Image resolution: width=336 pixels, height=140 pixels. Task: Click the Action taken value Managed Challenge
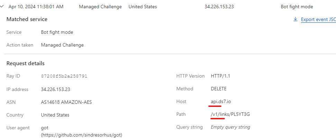point(62,45)
